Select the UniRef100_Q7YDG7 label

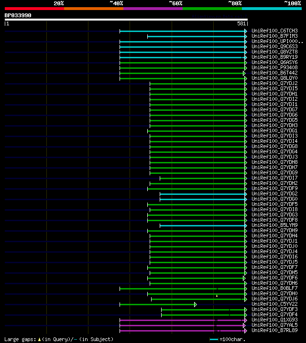pos(274,109)
